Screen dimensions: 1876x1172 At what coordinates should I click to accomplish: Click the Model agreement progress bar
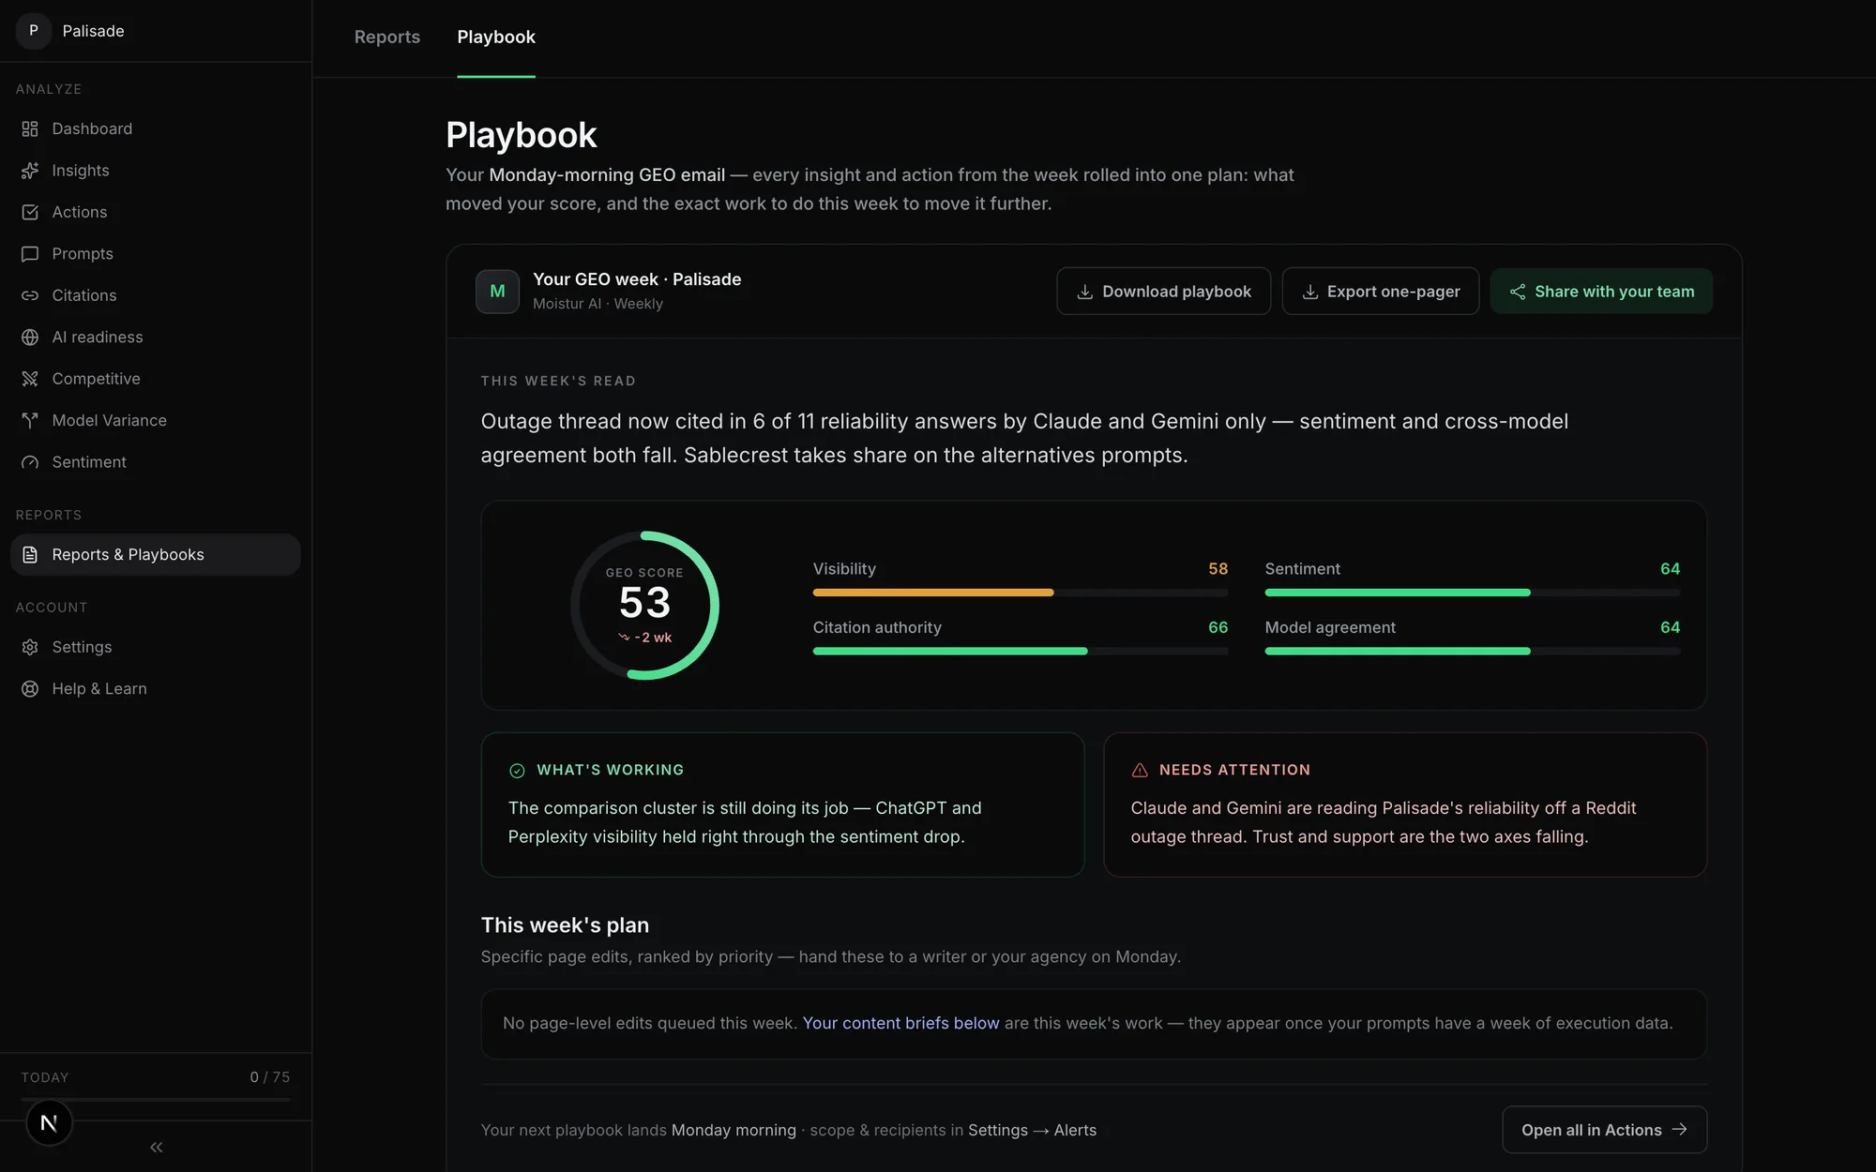click(1473, 651)
